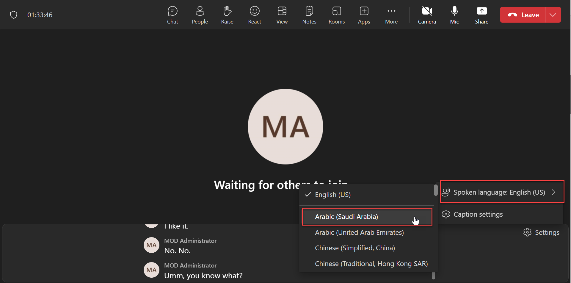The height and width of the screenshot is (283, 571).
Task: Leave the meeting
Action: tap(523, 15)
